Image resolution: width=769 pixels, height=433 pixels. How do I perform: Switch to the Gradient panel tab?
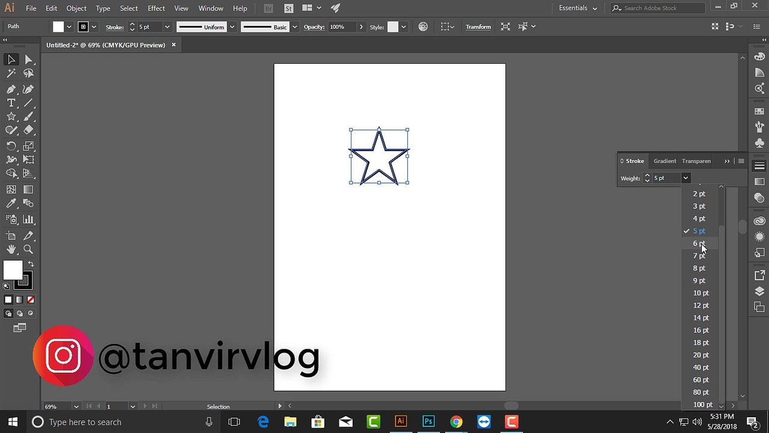665,161
